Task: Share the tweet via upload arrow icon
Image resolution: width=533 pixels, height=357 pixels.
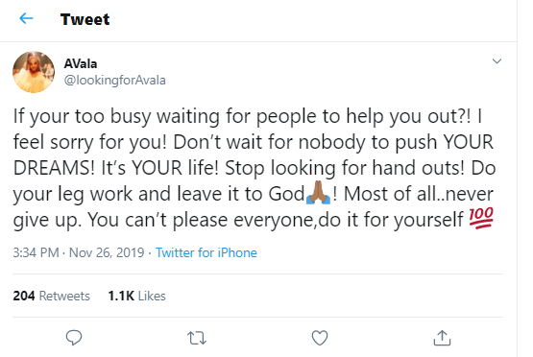Action: (442, 338)
